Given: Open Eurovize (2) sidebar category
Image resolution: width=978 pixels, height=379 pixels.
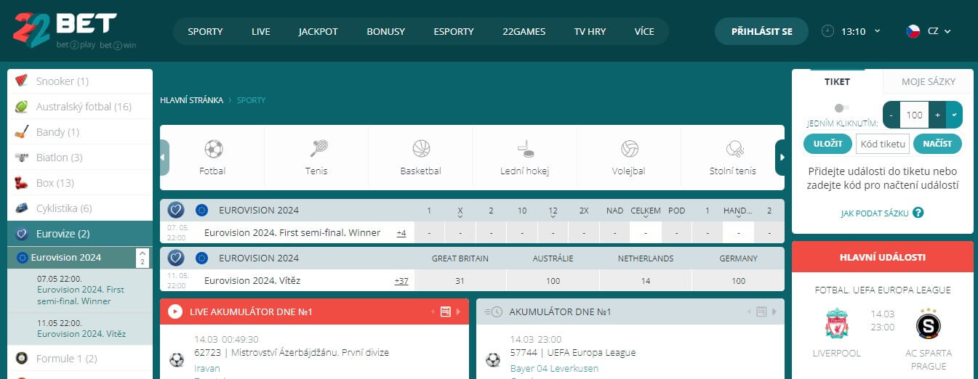Looking at the screenshot, I should pos(80,234).
